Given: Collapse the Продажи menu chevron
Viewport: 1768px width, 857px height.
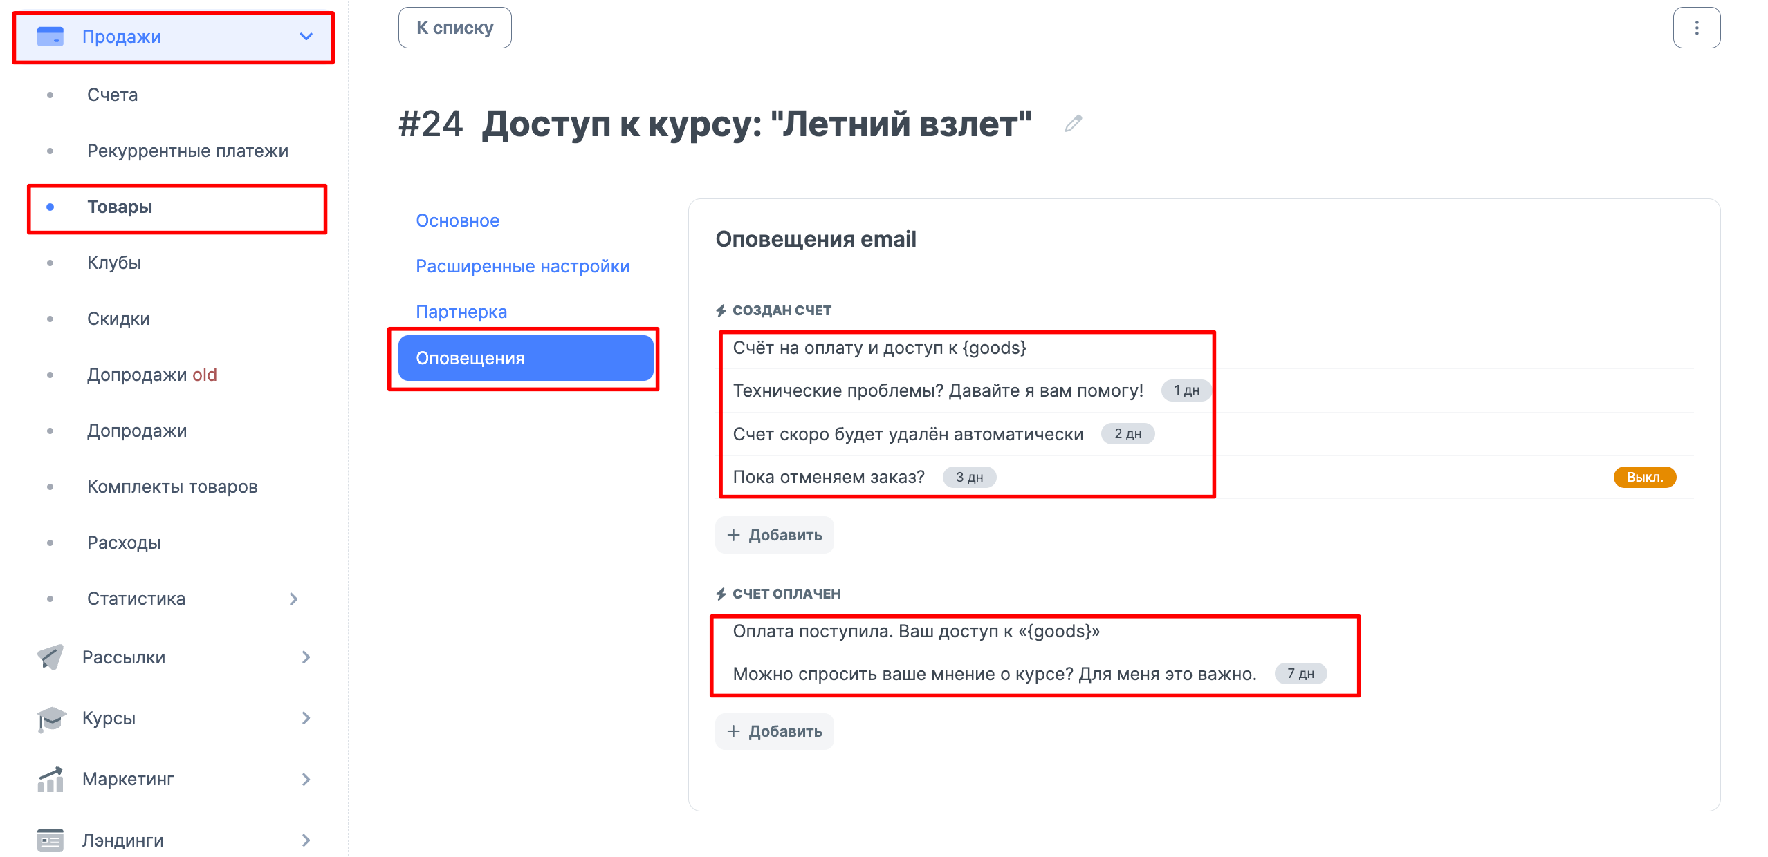Looking at the screenshot, I should pyautogui.click(x=306, y=36).
